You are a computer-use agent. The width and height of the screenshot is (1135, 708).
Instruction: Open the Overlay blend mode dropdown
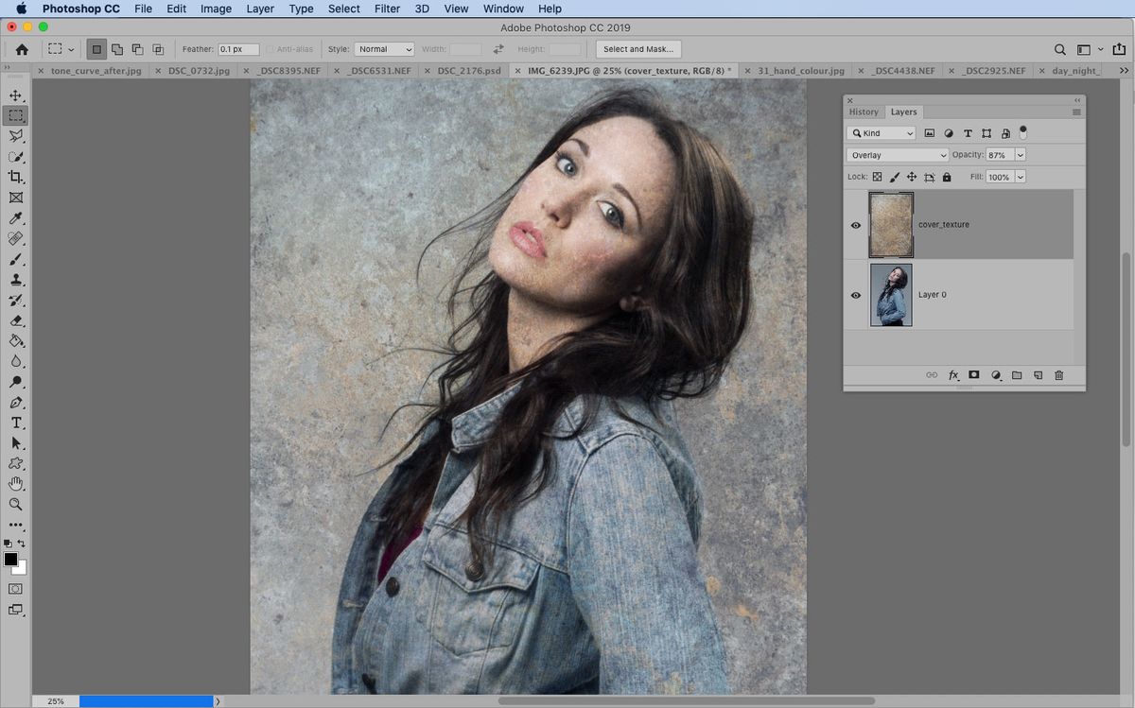pyautogui.click(x=896, y=154)
